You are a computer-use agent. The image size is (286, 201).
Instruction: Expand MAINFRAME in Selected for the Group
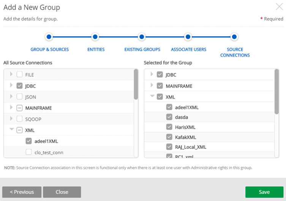[152, 85]
